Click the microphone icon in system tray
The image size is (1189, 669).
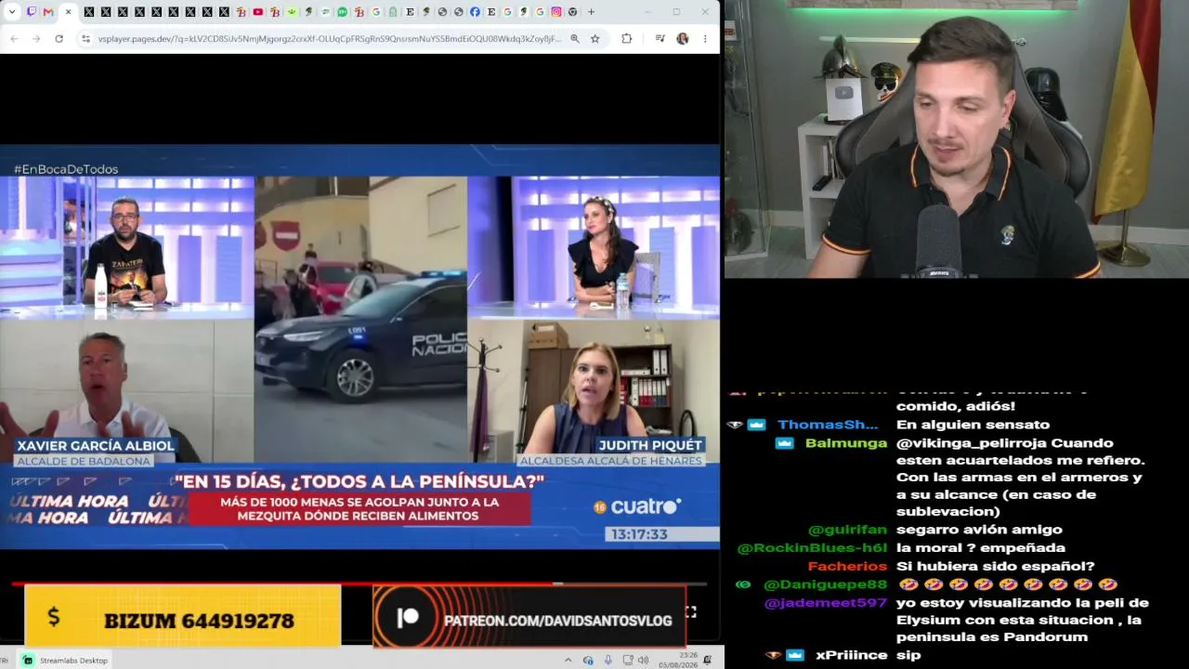pos(608,660)
